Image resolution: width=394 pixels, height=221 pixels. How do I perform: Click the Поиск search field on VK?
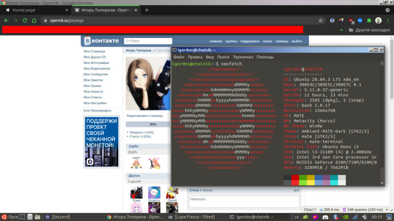click(x=146, y=41)
